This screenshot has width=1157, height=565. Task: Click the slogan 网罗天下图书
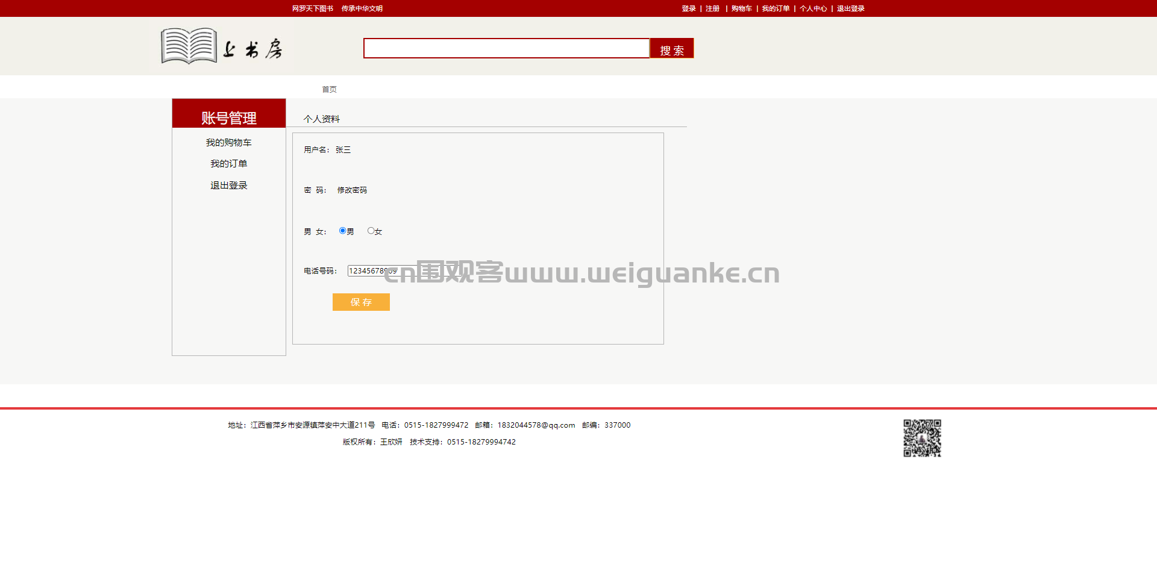[x=313, y=8]
